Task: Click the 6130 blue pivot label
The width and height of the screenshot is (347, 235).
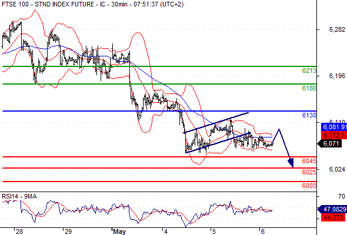Action: point(309,115)
